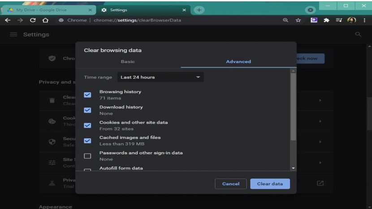Open Chrome three-dot menu
372x209 pixels.
[x=364, y=20]
